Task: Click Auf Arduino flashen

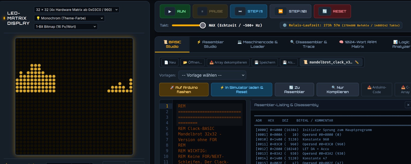Action: [x=184, y=90]
